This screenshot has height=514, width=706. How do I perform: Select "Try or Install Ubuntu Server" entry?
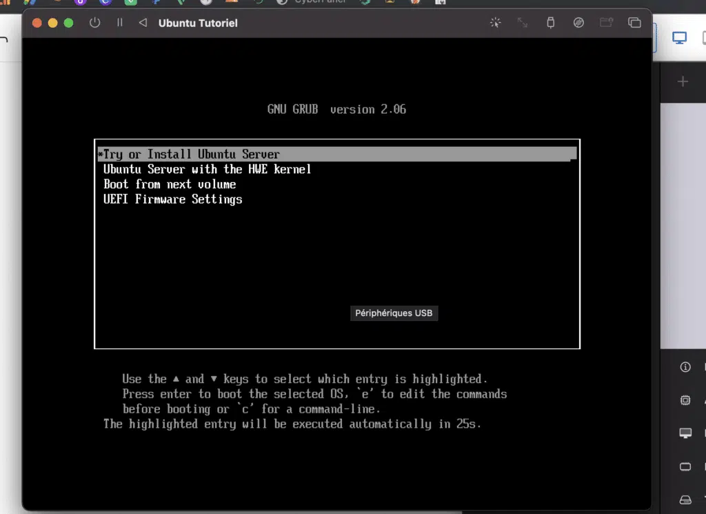click(336, 154)
